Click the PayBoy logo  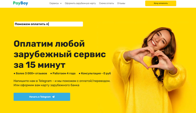point(20,3)
